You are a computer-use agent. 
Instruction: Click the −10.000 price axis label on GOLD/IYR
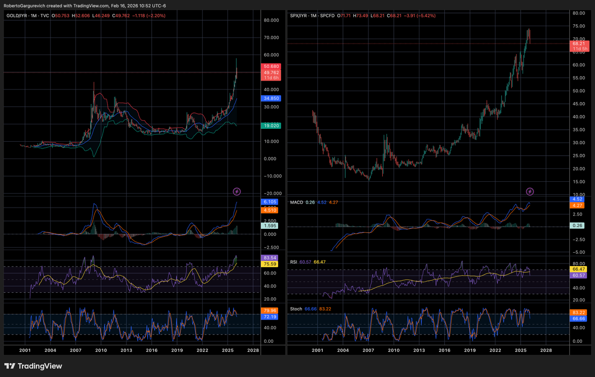coord(272,176)
